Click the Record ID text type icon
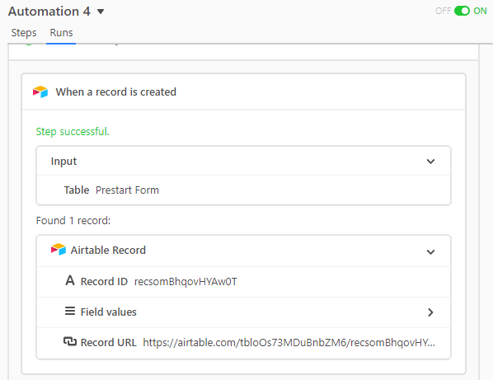 pyautogui.click(x=70, y=280)
